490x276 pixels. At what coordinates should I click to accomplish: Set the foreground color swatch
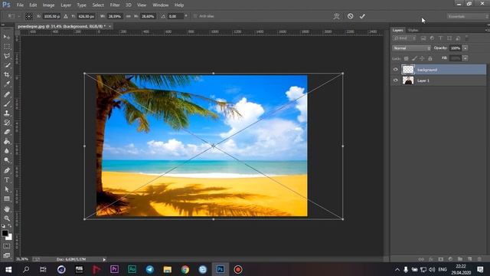click(x=5, y=233)
